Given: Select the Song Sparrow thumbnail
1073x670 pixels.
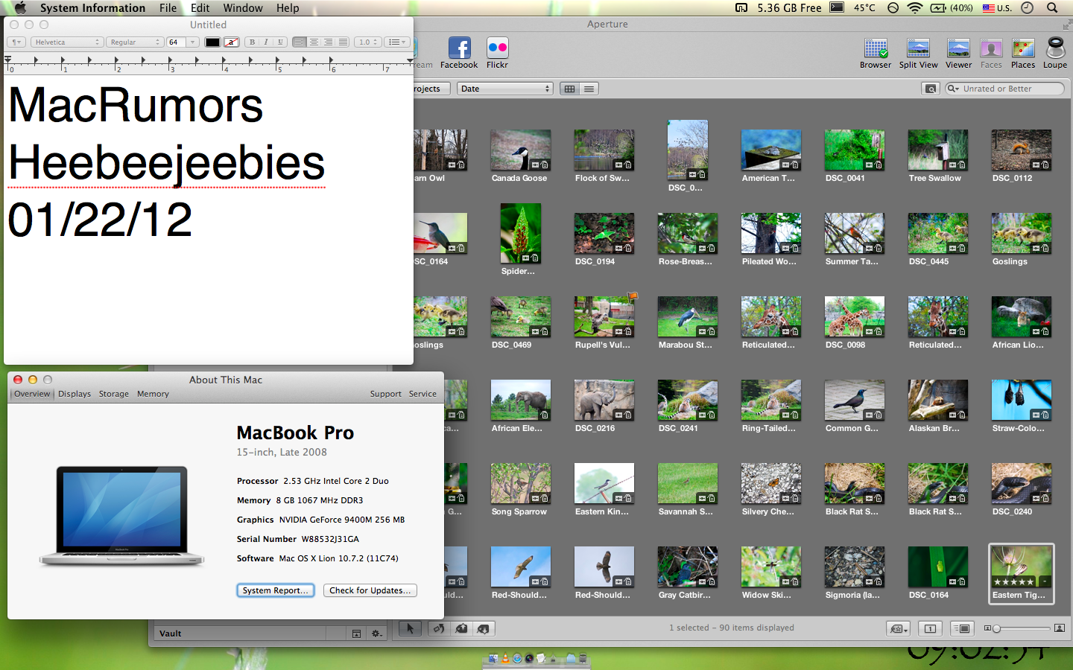Looking at the screenshot, I should coord(520,484).
